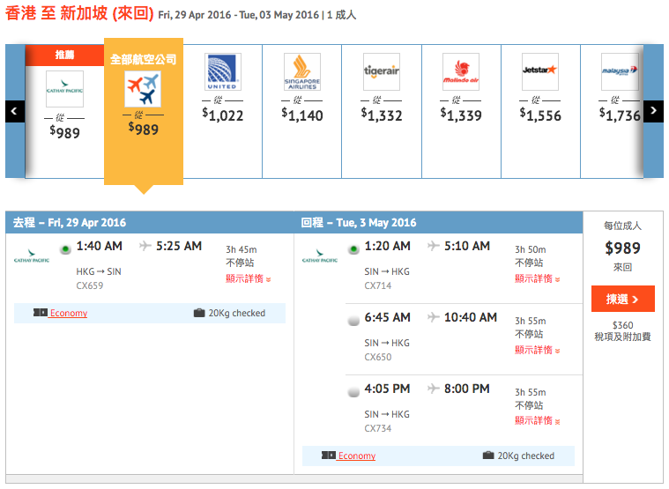
Task: Click the Malaysia Airlines logo
Action: pyautogui.click(x=620, y=71)
